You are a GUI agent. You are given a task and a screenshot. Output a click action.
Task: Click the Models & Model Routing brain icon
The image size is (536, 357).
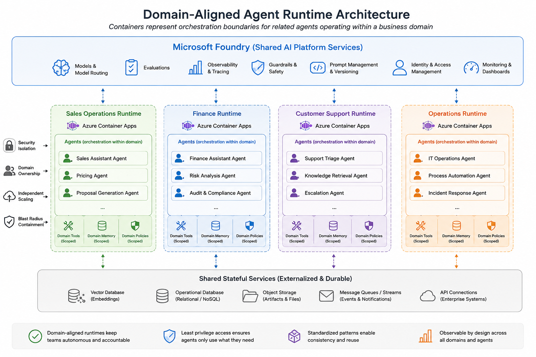point(61,68)
